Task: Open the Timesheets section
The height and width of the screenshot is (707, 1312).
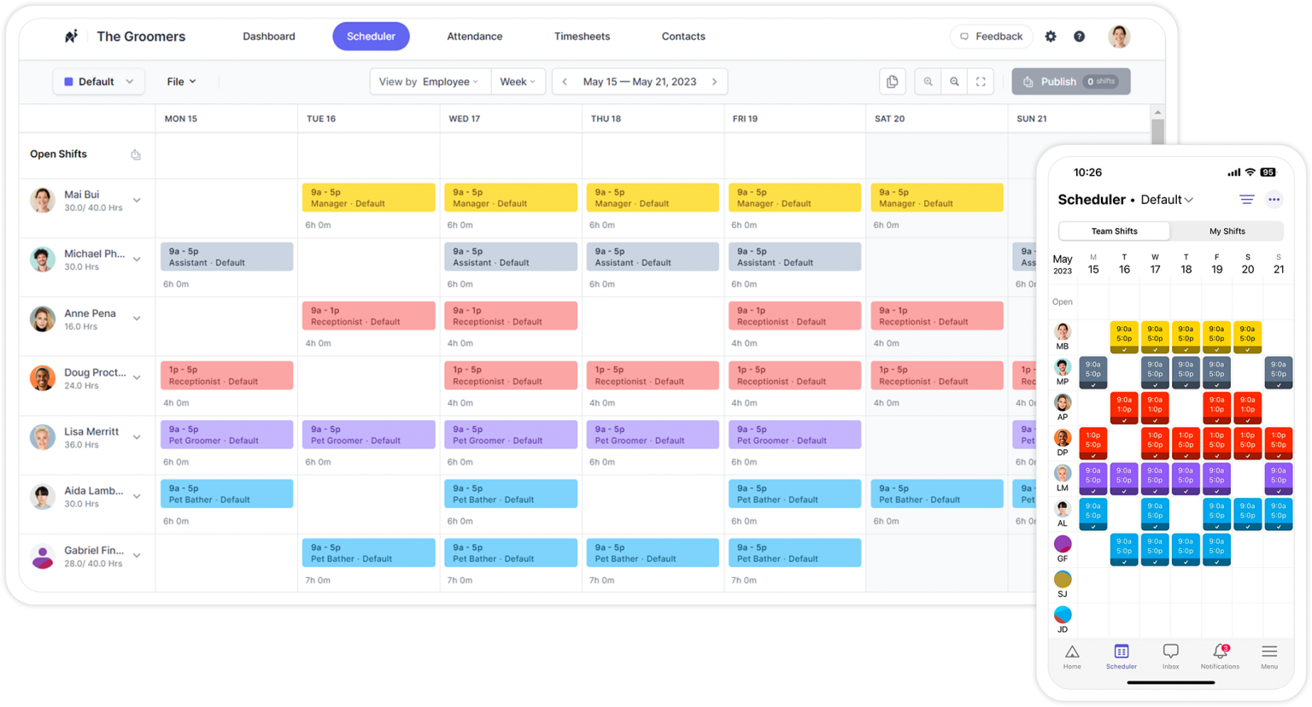Action: coord(582,36)
